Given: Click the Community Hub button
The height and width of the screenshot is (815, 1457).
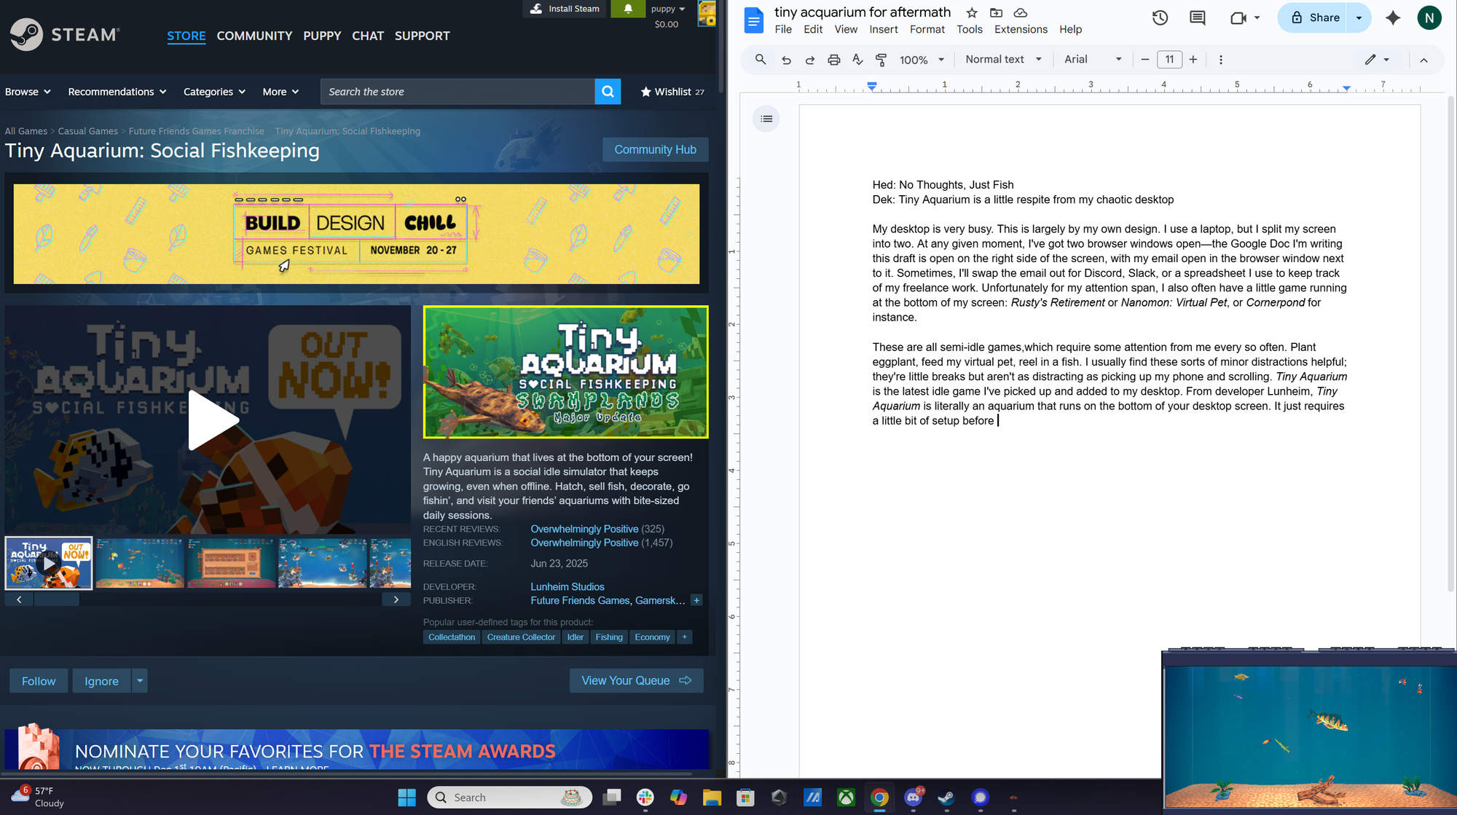Looking at the screenshot, I should point(655,149).
